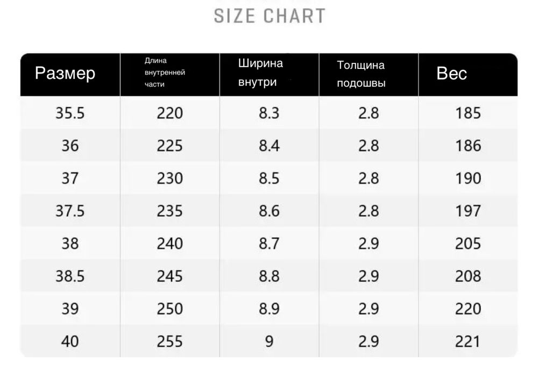538x370 pixels.
Task: Click sole thickness 2.9 for size 38
Action: 369,244
